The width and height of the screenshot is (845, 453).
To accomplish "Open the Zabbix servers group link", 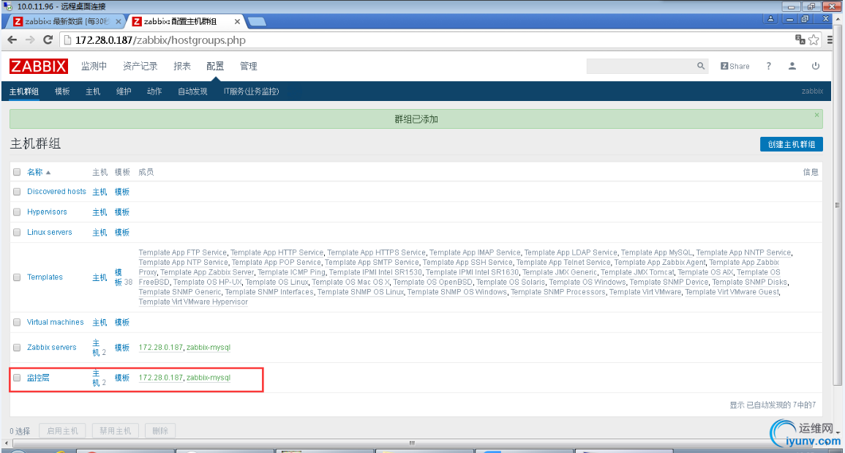I will pyautogui.click(x=52, y=348).
